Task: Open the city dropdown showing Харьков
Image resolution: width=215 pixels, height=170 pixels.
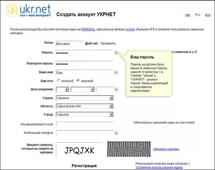Action: click(x=84, y=114)
